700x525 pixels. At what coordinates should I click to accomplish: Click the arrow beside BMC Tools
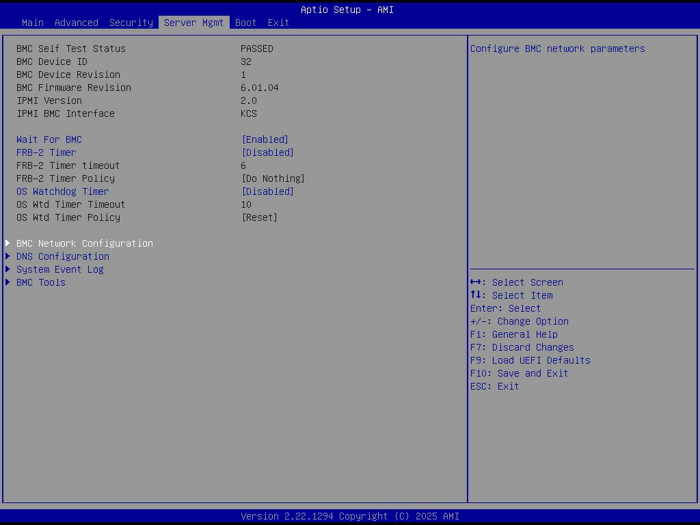(x=8, y=282)
